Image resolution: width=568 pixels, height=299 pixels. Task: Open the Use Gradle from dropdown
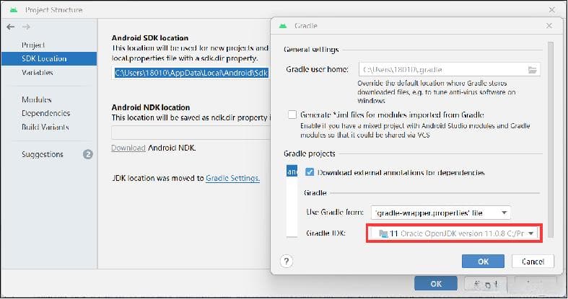coord(441,213)
